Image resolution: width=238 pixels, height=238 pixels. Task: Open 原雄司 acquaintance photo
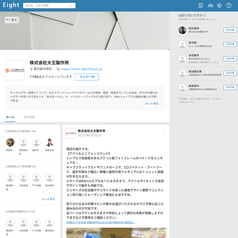coord(10,142)
